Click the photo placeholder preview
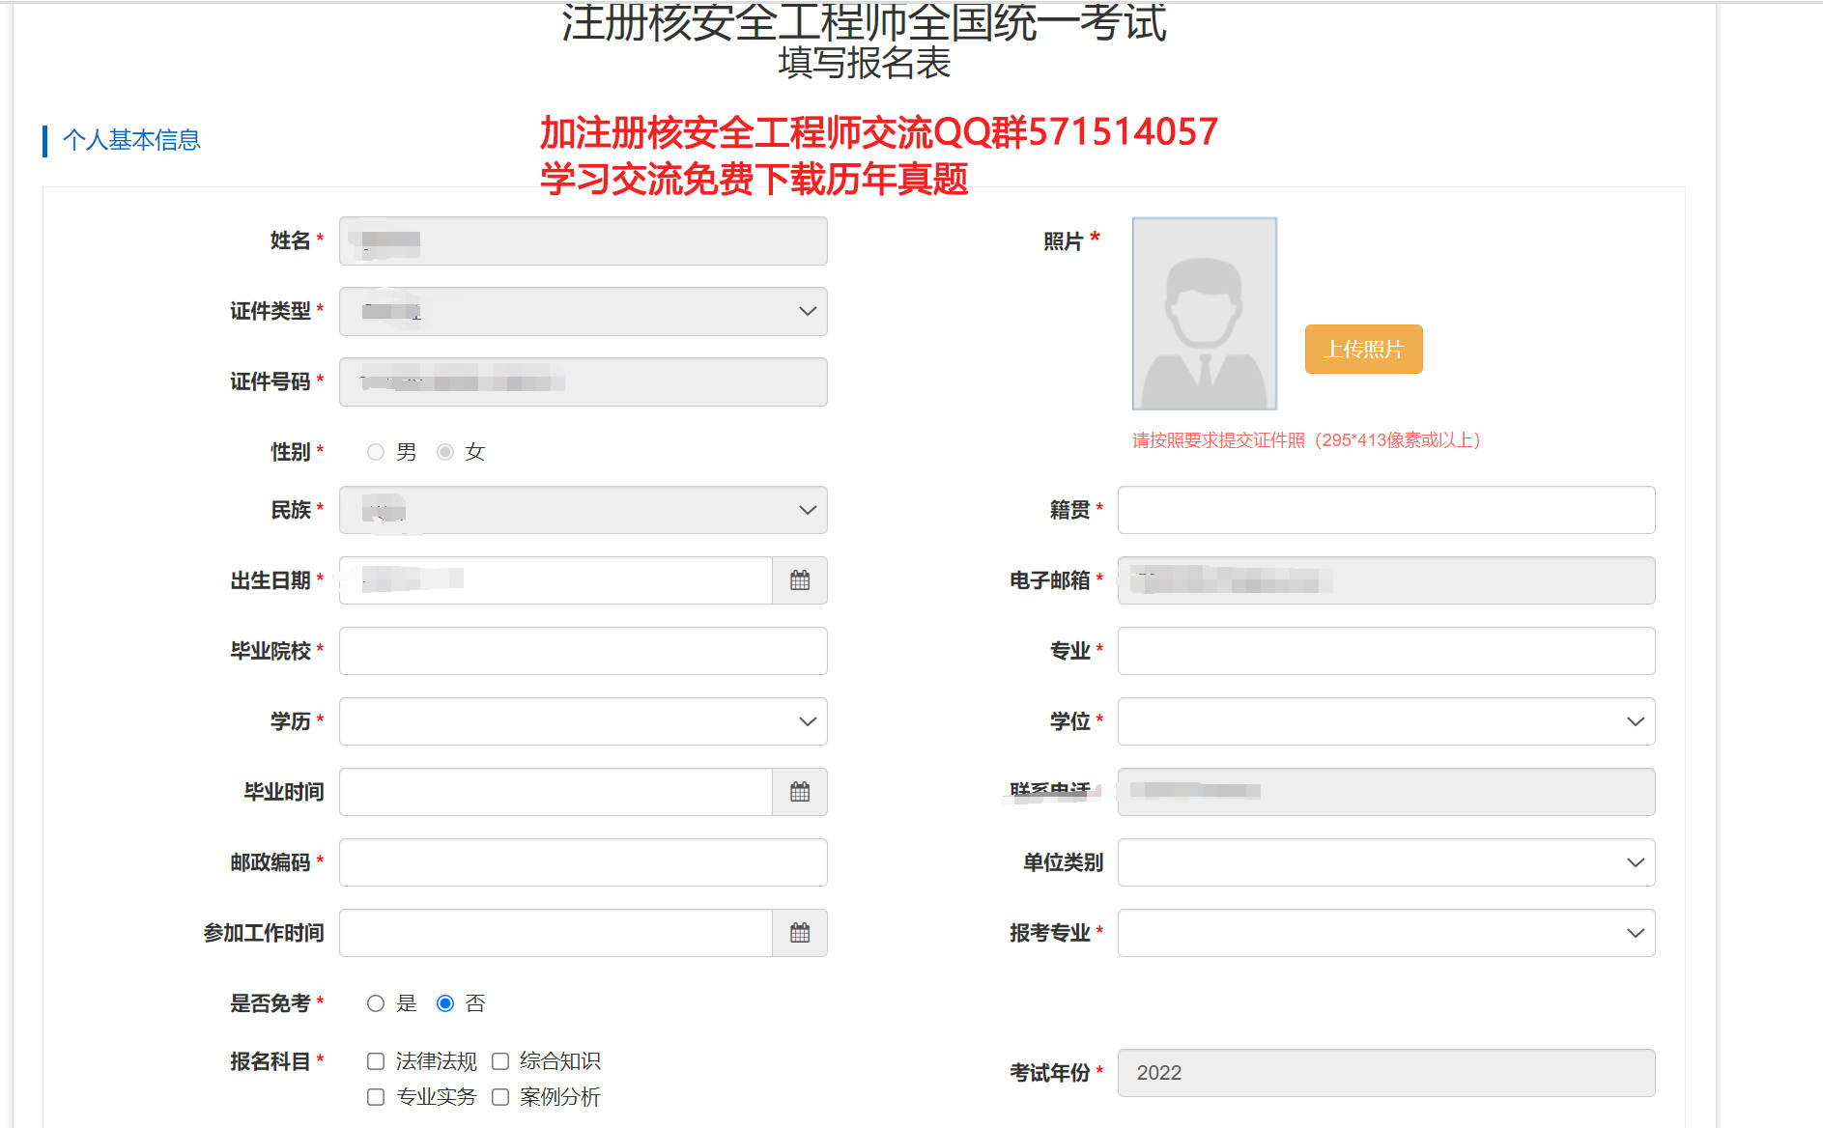This screenshot has height=1128, width=1823. click(x=1204, y=314)
